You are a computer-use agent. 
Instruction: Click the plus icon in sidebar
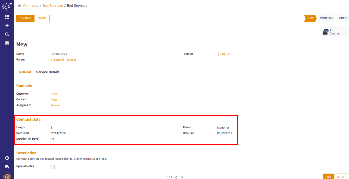coord(7,25)
